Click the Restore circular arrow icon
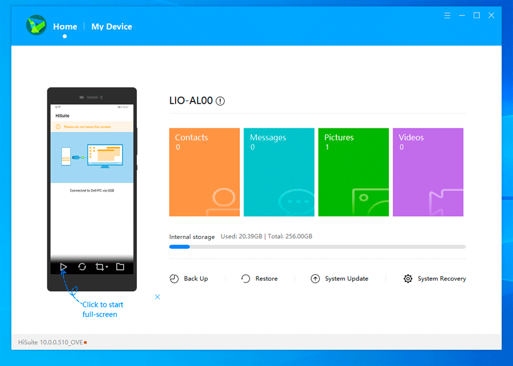Viewport: 513px width, 366px height. coord(245,279)
